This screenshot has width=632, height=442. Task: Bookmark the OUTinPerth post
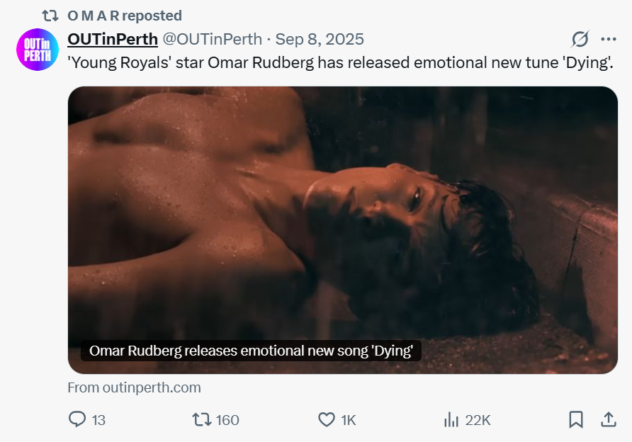[576, 419]
